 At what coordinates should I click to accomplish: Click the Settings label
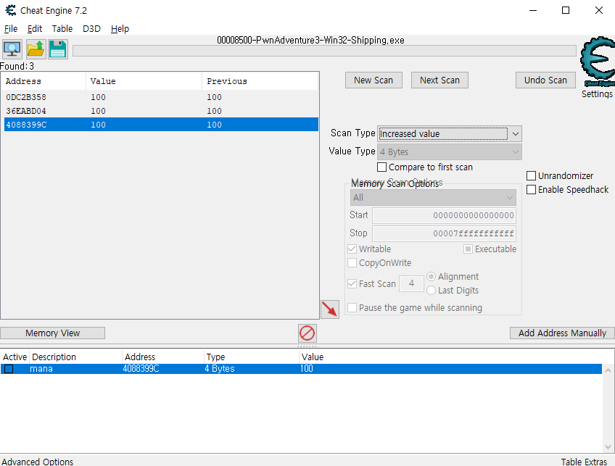click(597, 94)
